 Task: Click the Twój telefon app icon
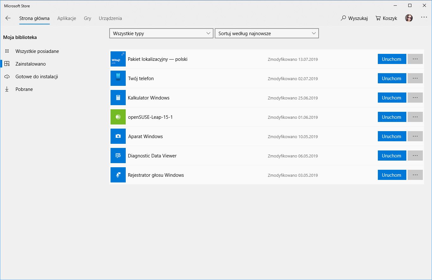click(x=118, y=78)
